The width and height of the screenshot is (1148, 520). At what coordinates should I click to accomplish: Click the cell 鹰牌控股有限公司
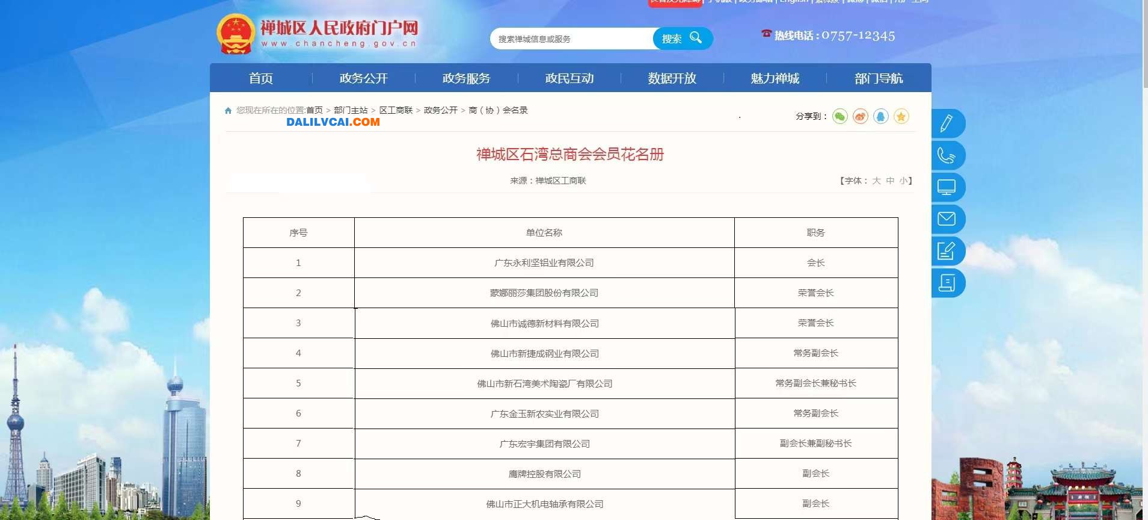(x=545, y=474)
